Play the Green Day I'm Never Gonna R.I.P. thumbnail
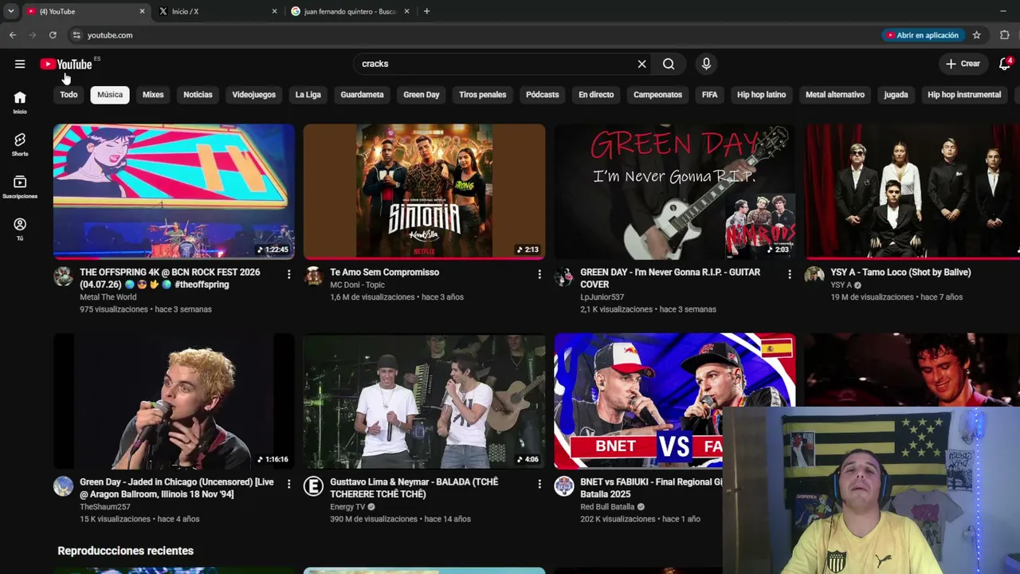 tap(675, 191)
